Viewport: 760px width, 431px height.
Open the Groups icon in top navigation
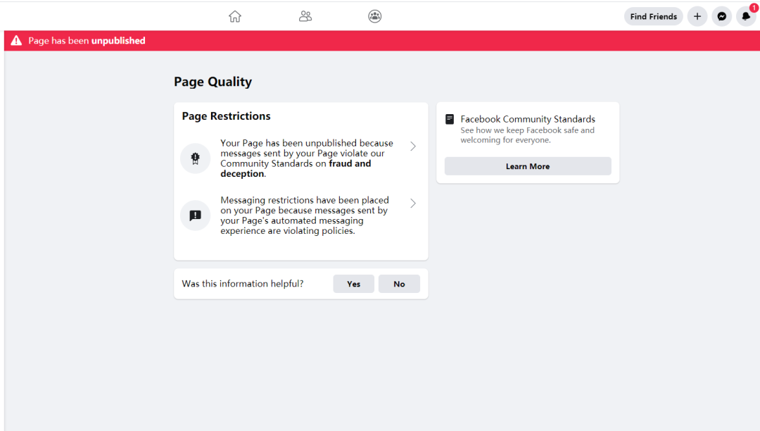pos(374,16)
